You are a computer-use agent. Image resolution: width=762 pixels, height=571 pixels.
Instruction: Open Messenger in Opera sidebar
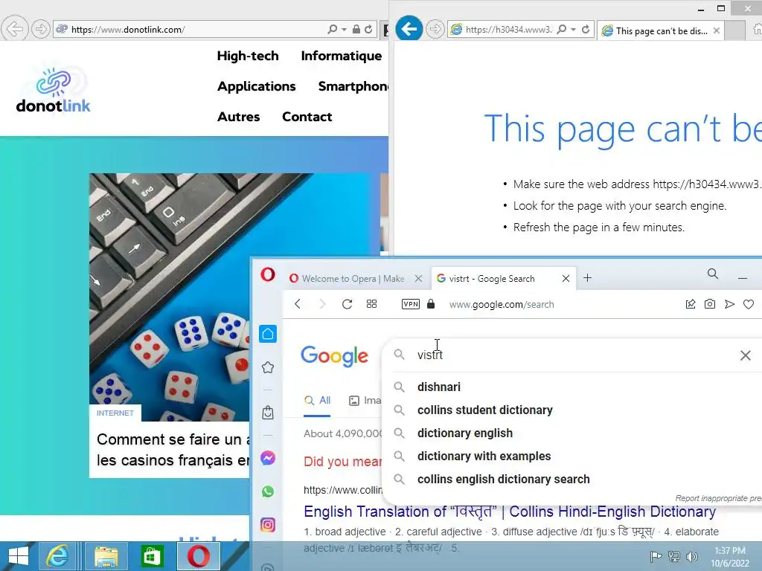[x=268, y=458]
